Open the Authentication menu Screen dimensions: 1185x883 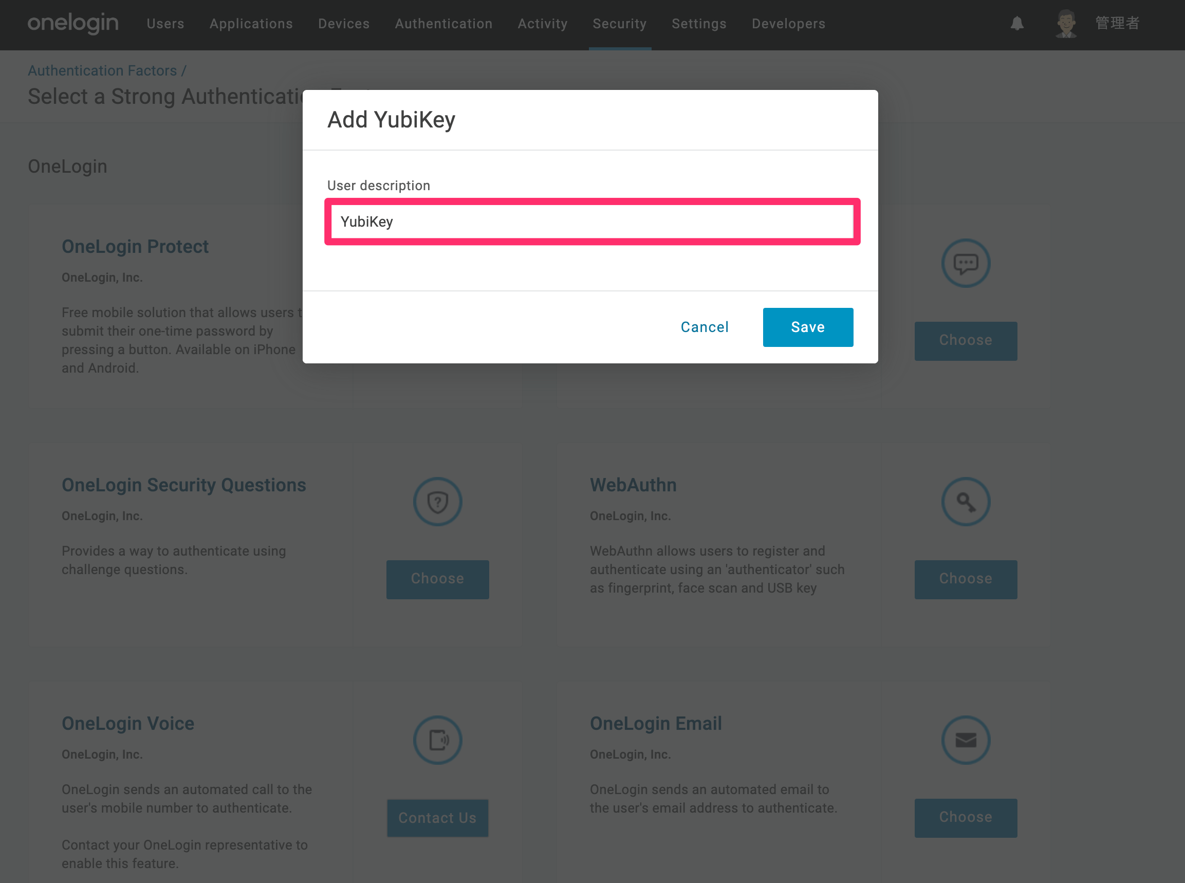click(444, 24)
